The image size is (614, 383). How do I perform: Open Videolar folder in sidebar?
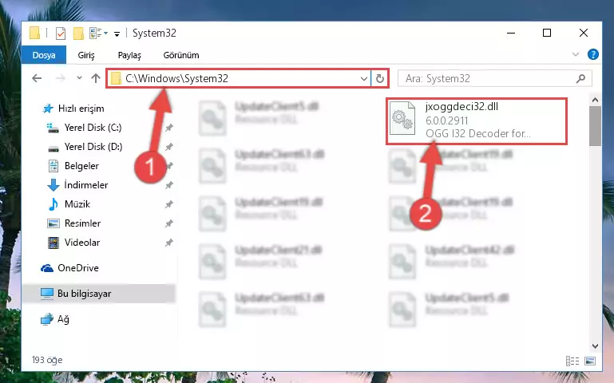[x=82, y=243]
